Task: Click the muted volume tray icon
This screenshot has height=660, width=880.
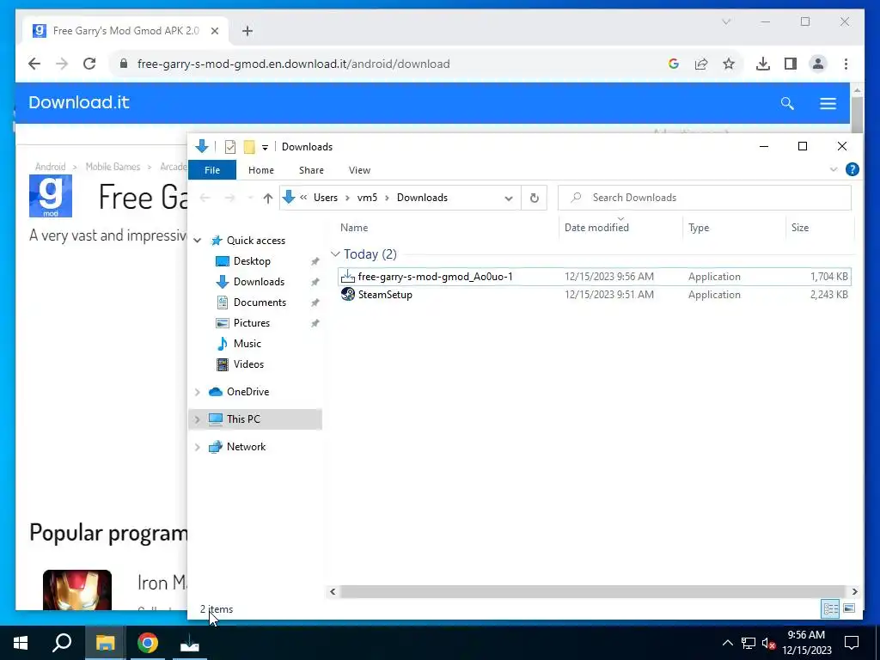Action: pyautogui.click(x=768, y=643)
